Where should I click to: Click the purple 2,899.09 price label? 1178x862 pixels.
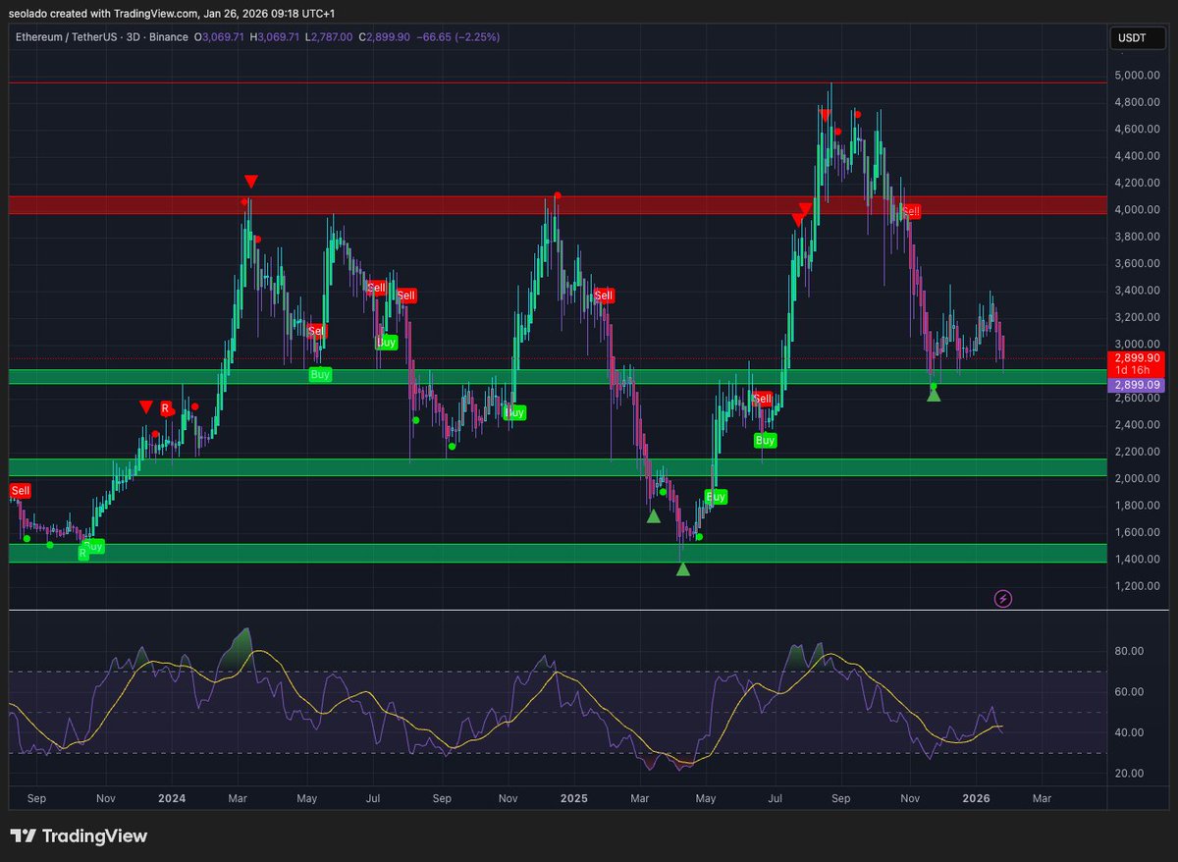1139,386
